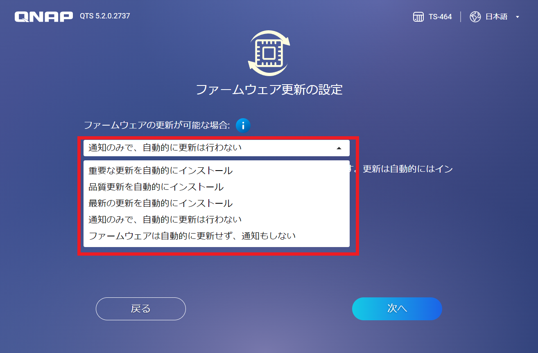Image resolution: width=538 pixels, height=353 pixels.
Task: Click the 日本語 language label
Action: (496, 17)
